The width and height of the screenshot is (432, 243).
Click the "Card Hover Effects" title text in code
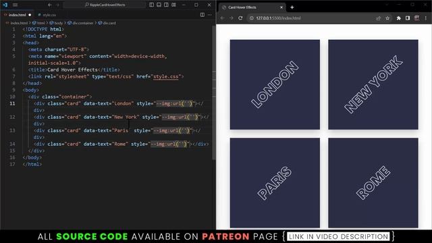coord(72,70)
